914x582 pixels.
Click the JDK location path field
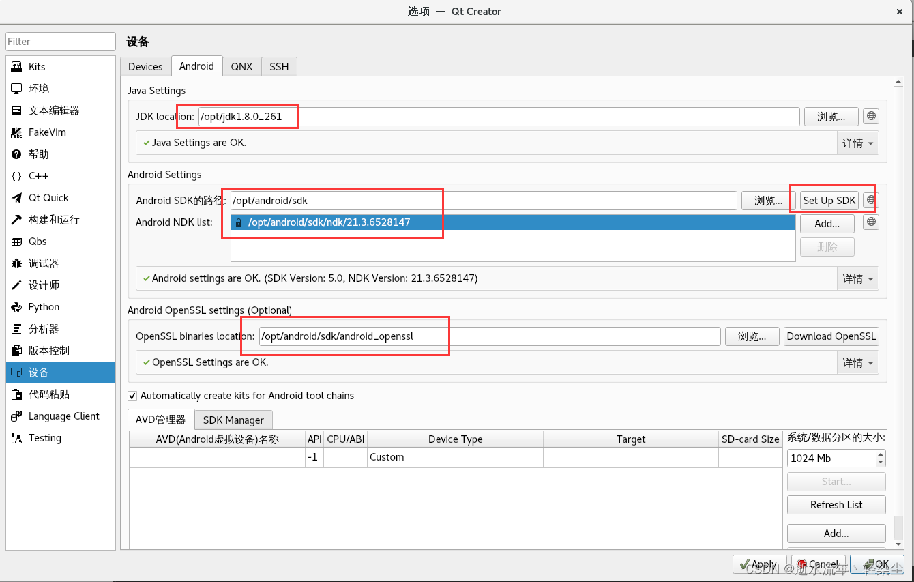pyautogui.click(x=499, y=117)
